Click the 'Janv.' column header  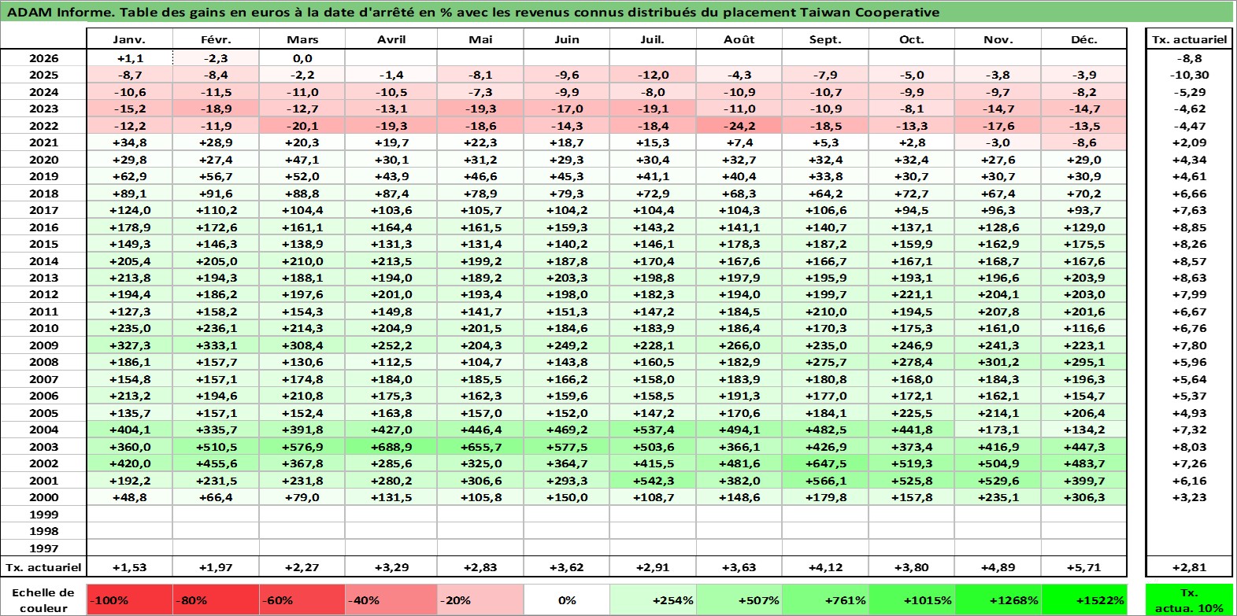[x=129, y=39]
